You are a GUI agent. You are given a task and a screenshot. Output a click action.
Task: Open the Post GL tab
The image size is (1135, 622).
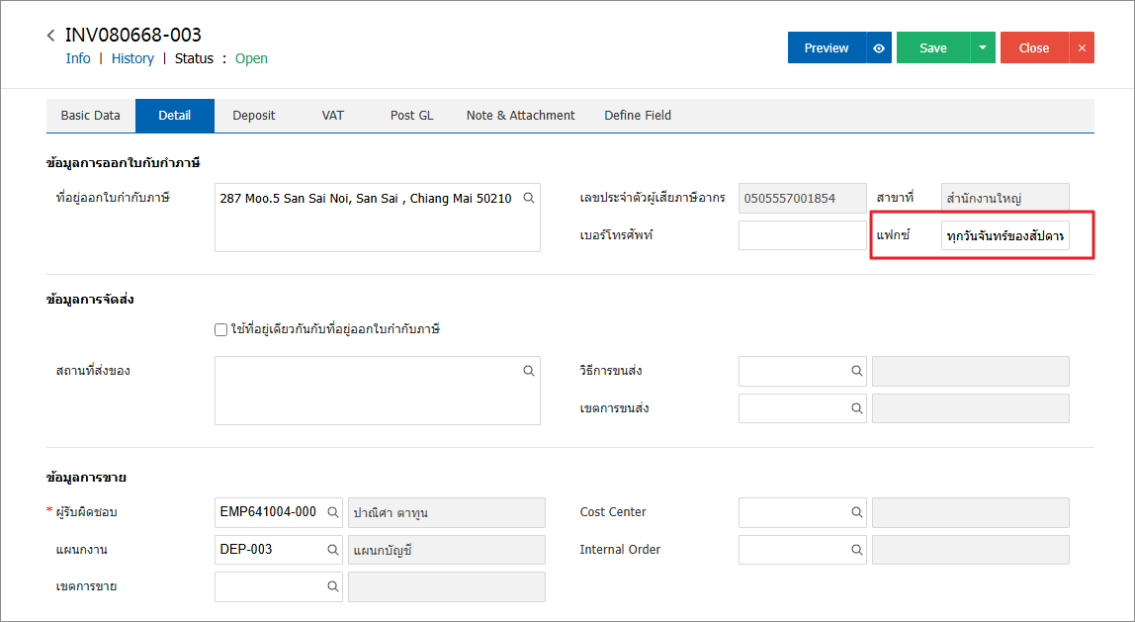pyautogui.click(x=411, y=116)
